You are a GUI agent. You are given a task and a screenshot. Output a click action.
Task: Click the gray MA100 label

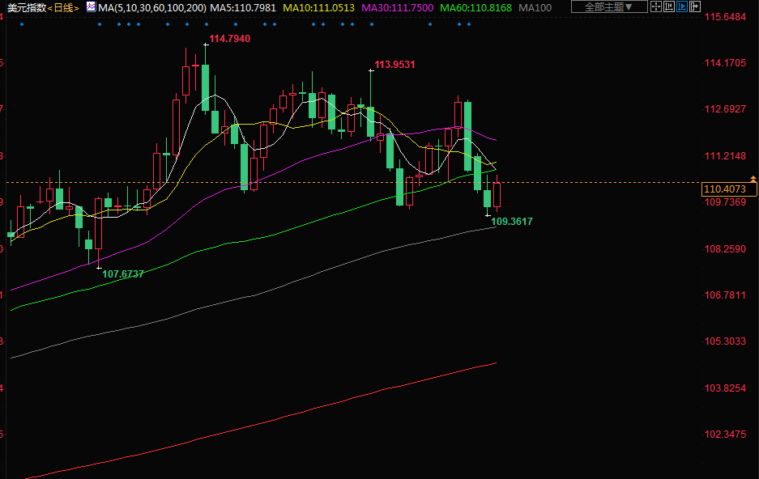[x=535, y=7]
